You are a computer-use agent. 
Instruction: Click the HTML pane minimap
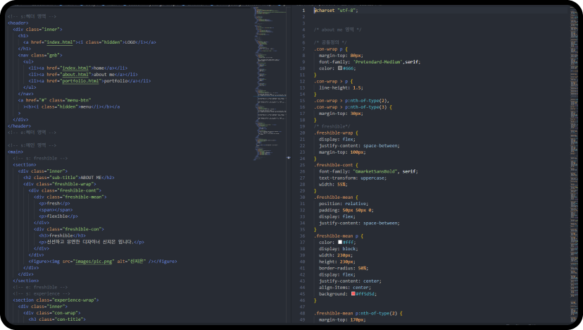(270, 84)
